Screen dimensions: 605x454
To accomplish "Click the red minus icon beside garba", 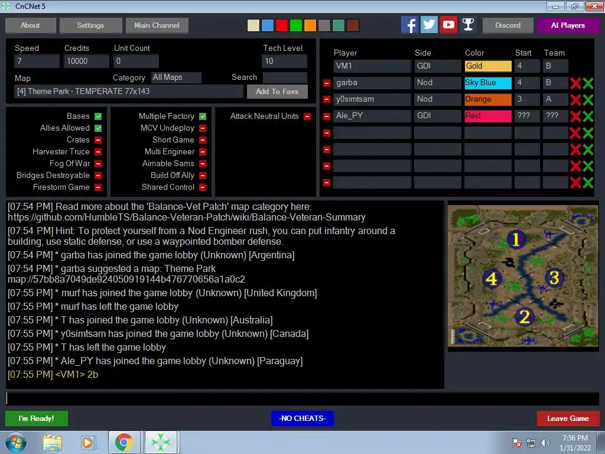I will (x=327, y=83).
